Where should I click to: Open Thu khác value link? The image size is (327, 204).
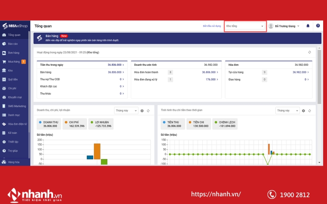(x=122, y=93)
